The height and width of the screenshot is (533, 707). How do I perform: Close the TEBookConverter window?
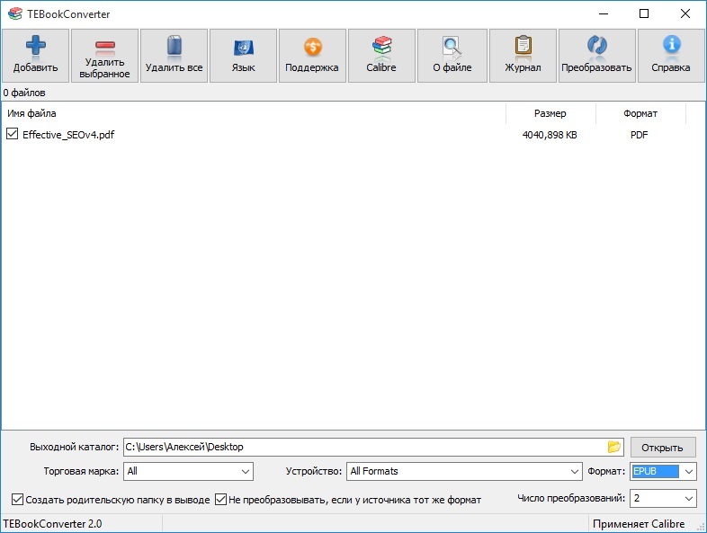pyautogui.click(x=685, y=14)
